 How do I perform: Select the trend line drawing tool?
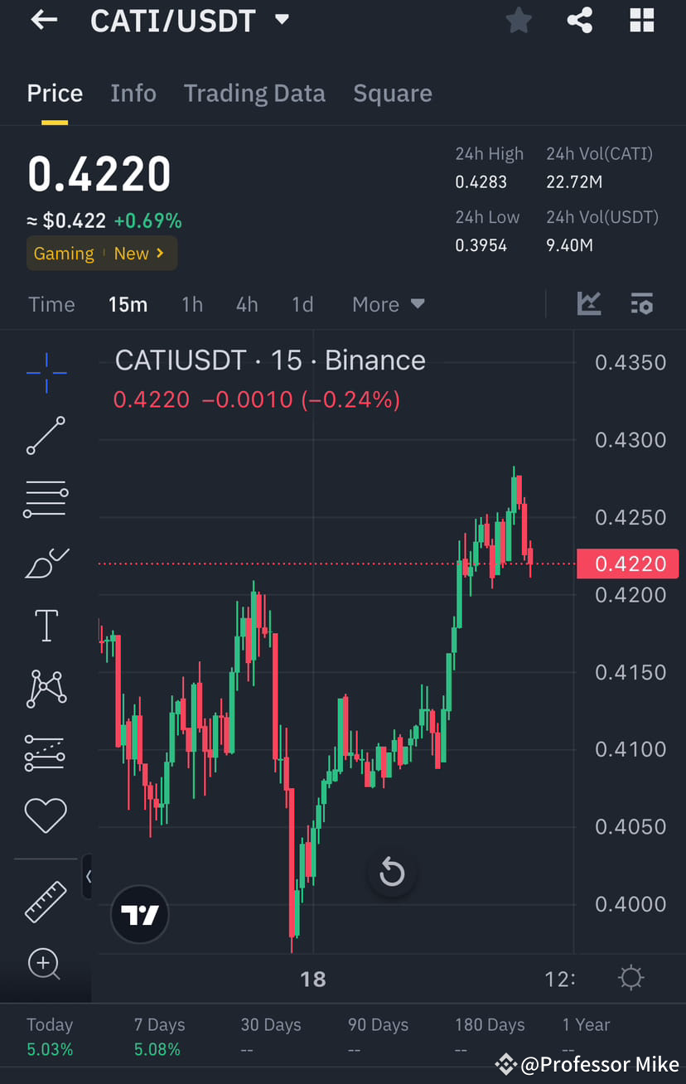coord(45,436)
